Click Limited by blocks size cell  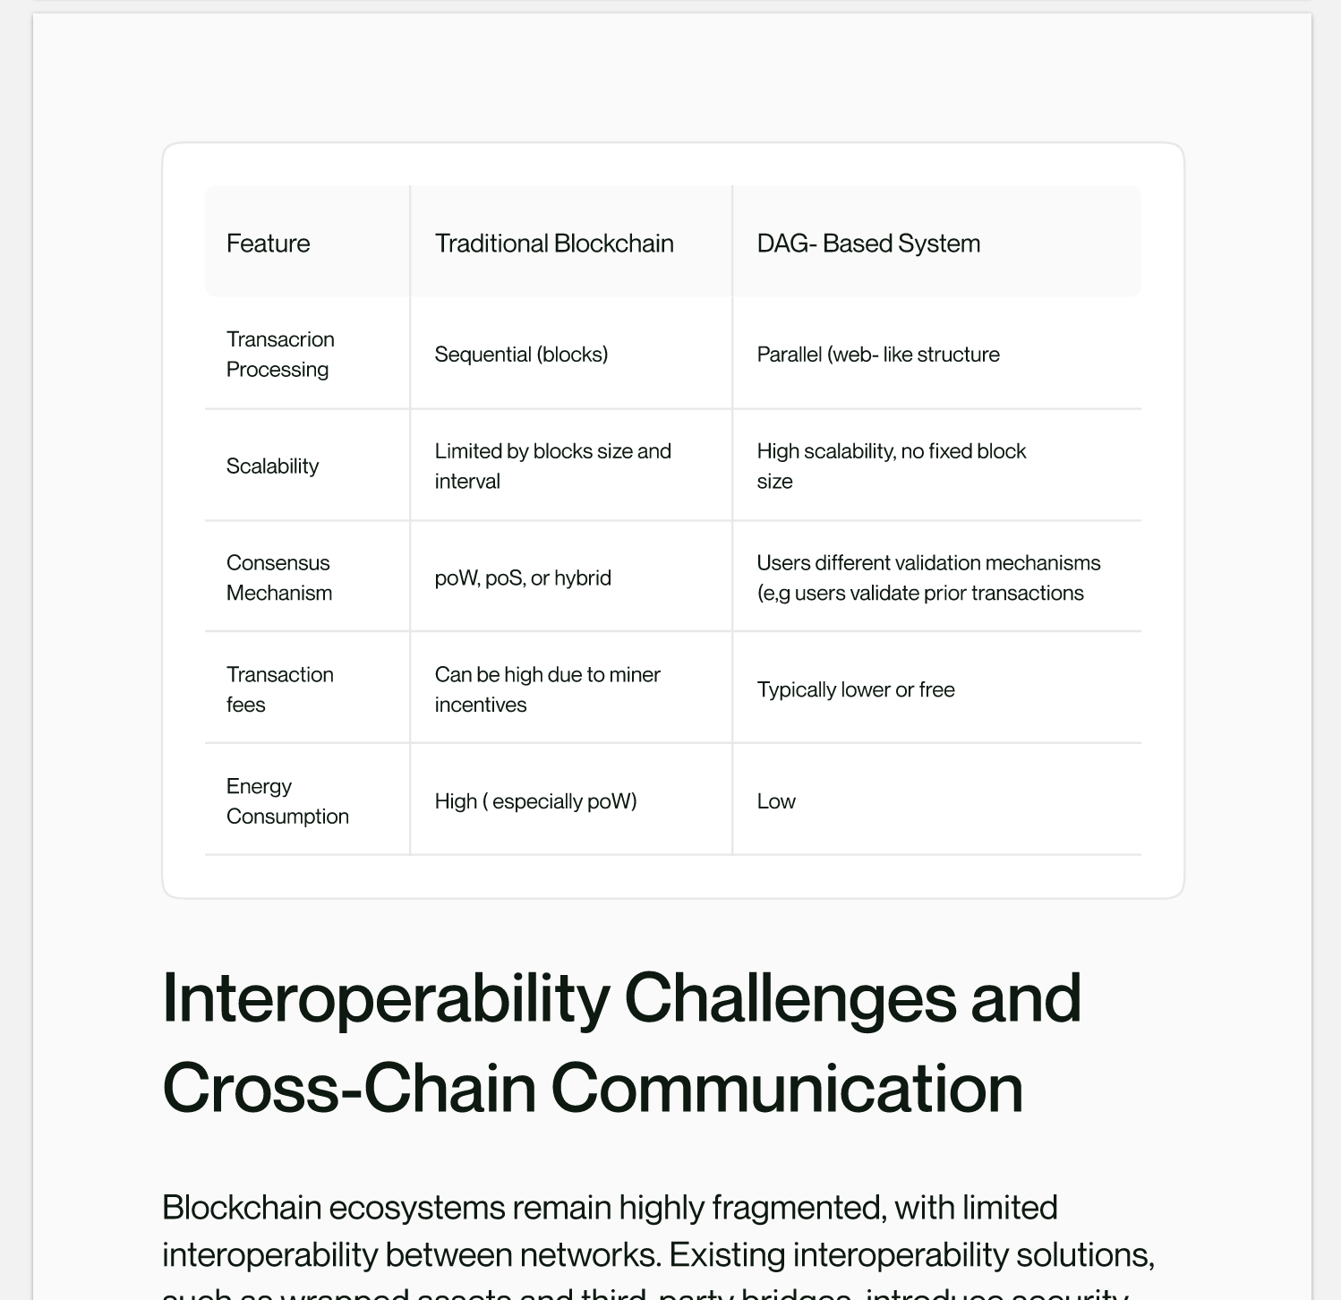(x=552, y=466)
